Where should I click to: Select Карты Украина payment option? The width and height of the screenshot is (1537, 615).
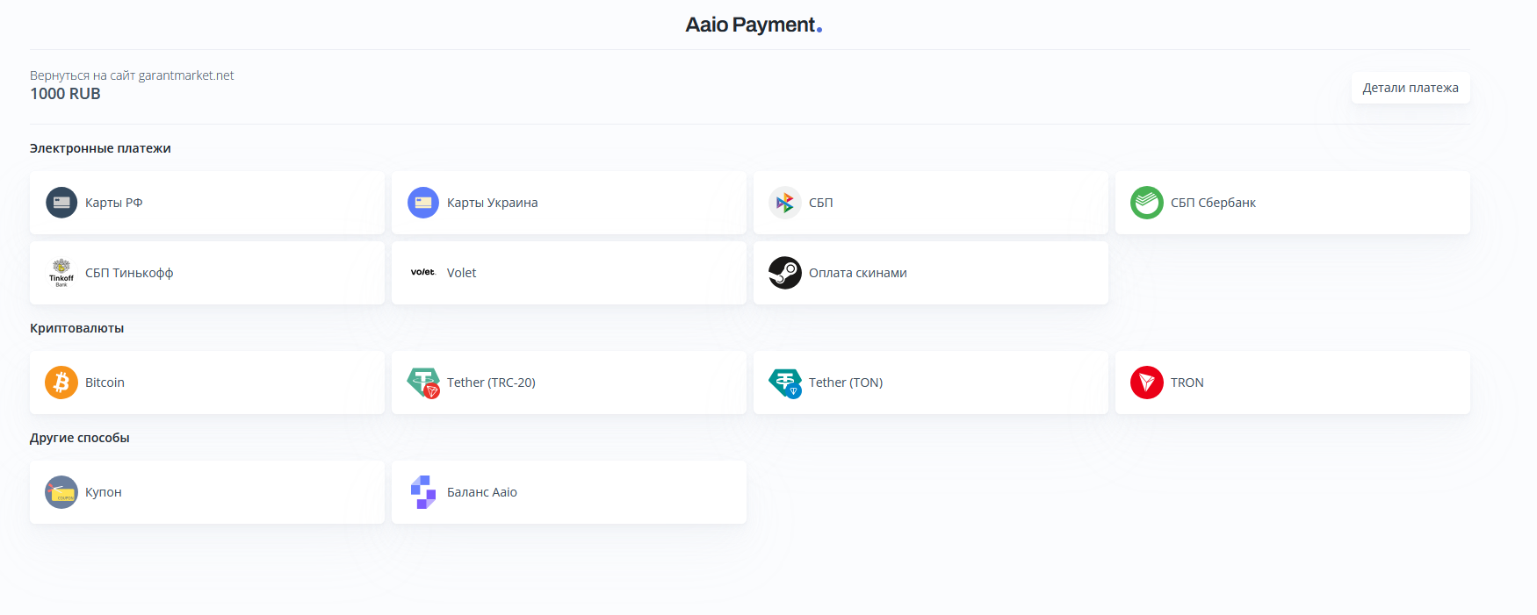(569, 203)
